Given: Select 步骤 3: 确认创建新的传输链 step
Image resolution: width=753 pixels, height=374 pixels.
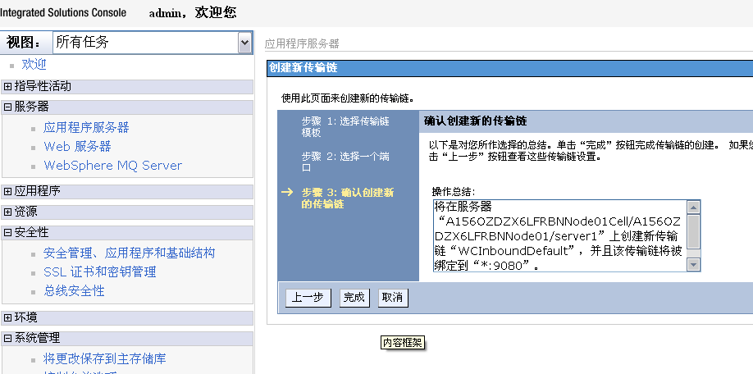Looking at the screenshot, I should pyautogui.click(x=348, y=198).
